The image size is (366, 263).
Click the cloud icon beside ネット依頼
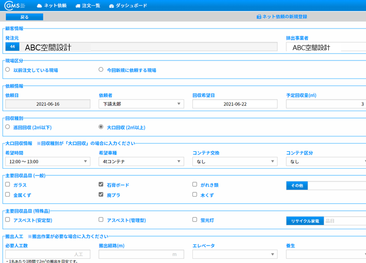tap(39, 6)
